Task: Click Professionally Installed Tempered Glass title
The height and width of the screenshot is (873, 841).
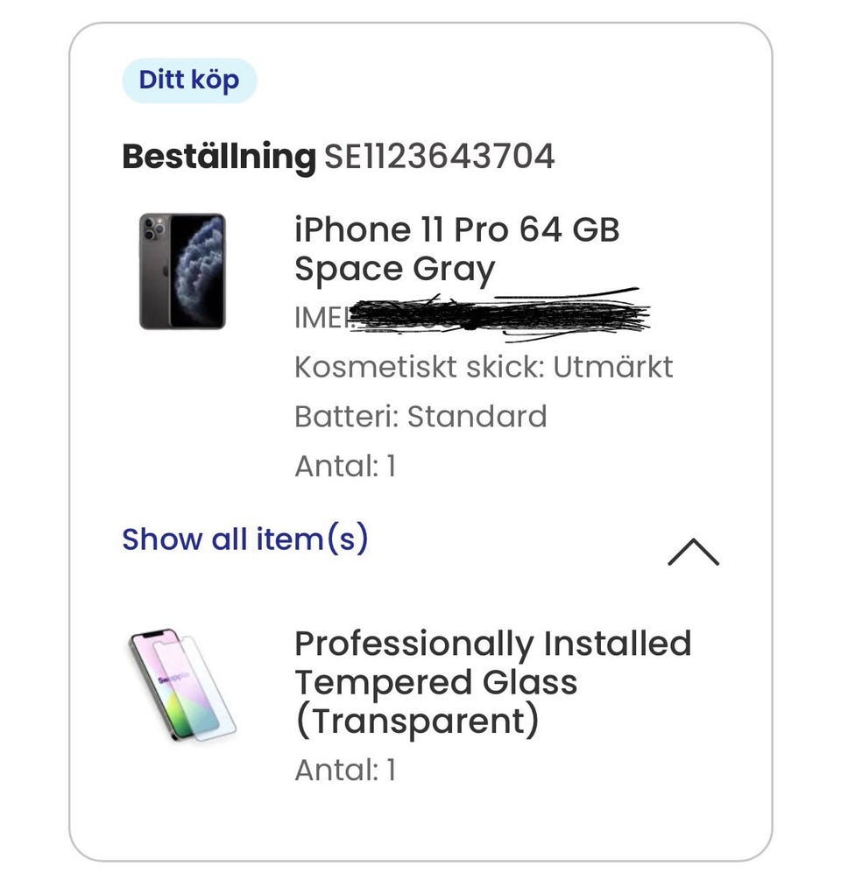Action: coord(492,663)
